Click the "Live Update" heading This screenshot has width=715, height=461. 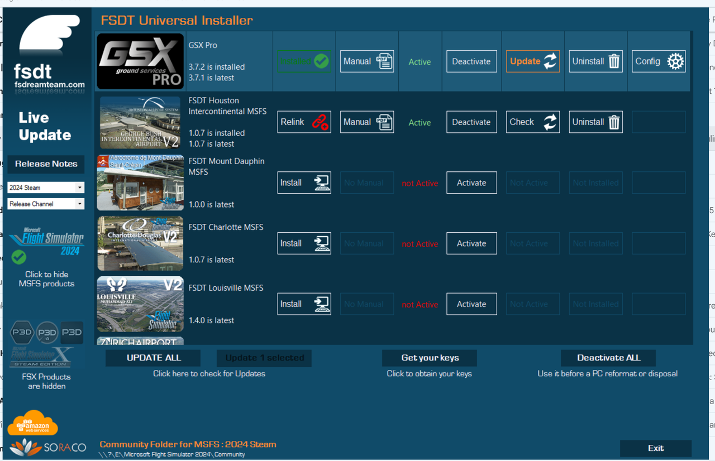(x=45, y=126)
